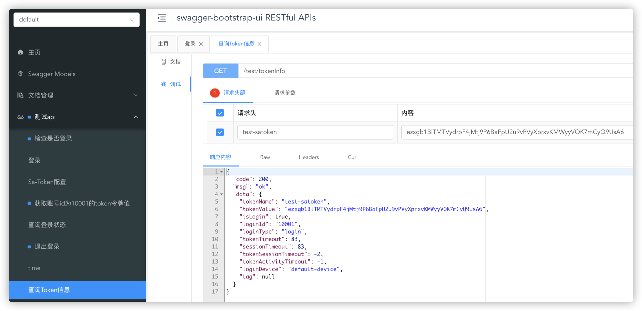Collapse the sidebar using the indent icon
Screen dimensions: 642x311
click(161, 18)
